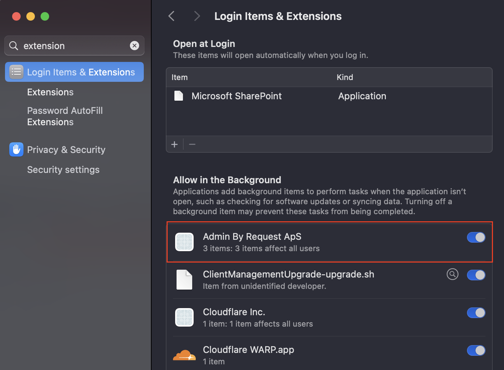Image resolution: width=504 pixels, height=370 pixels.
Task: Disable Admin By Request ApS background toggle
Action: (x=476, y=237)
